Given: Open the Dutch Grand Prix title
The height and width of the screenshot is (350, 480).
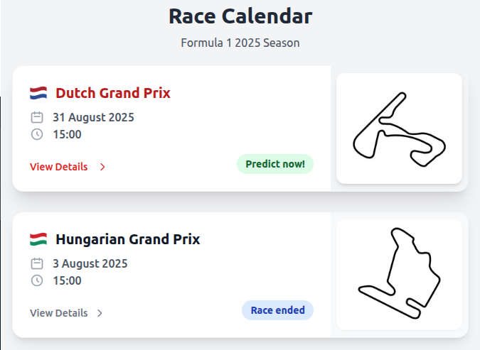Looking at the screenshot, I should 113,93.
